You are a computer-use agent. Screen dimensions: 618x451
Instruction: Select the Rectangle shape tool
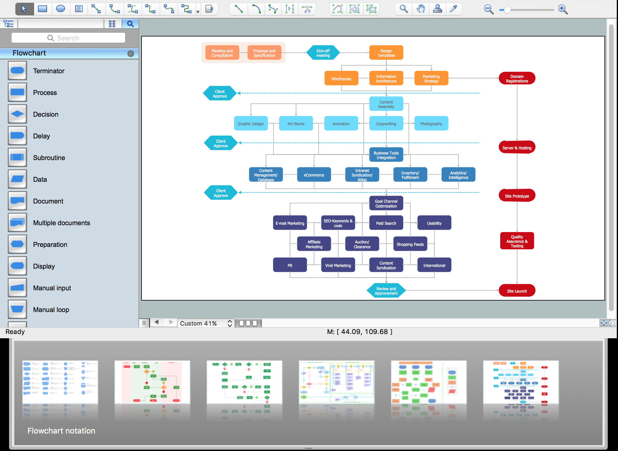(x=43, y=9)
